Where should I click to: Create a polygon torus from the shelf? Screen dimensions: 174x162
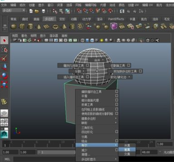(55, 27)
